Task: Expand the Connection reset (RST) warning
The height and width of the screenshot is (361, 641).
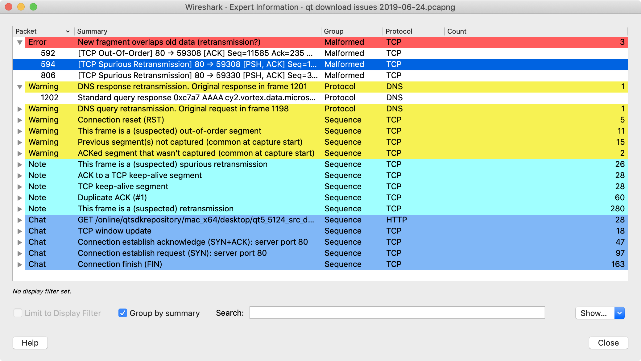Action: point(19,120)
